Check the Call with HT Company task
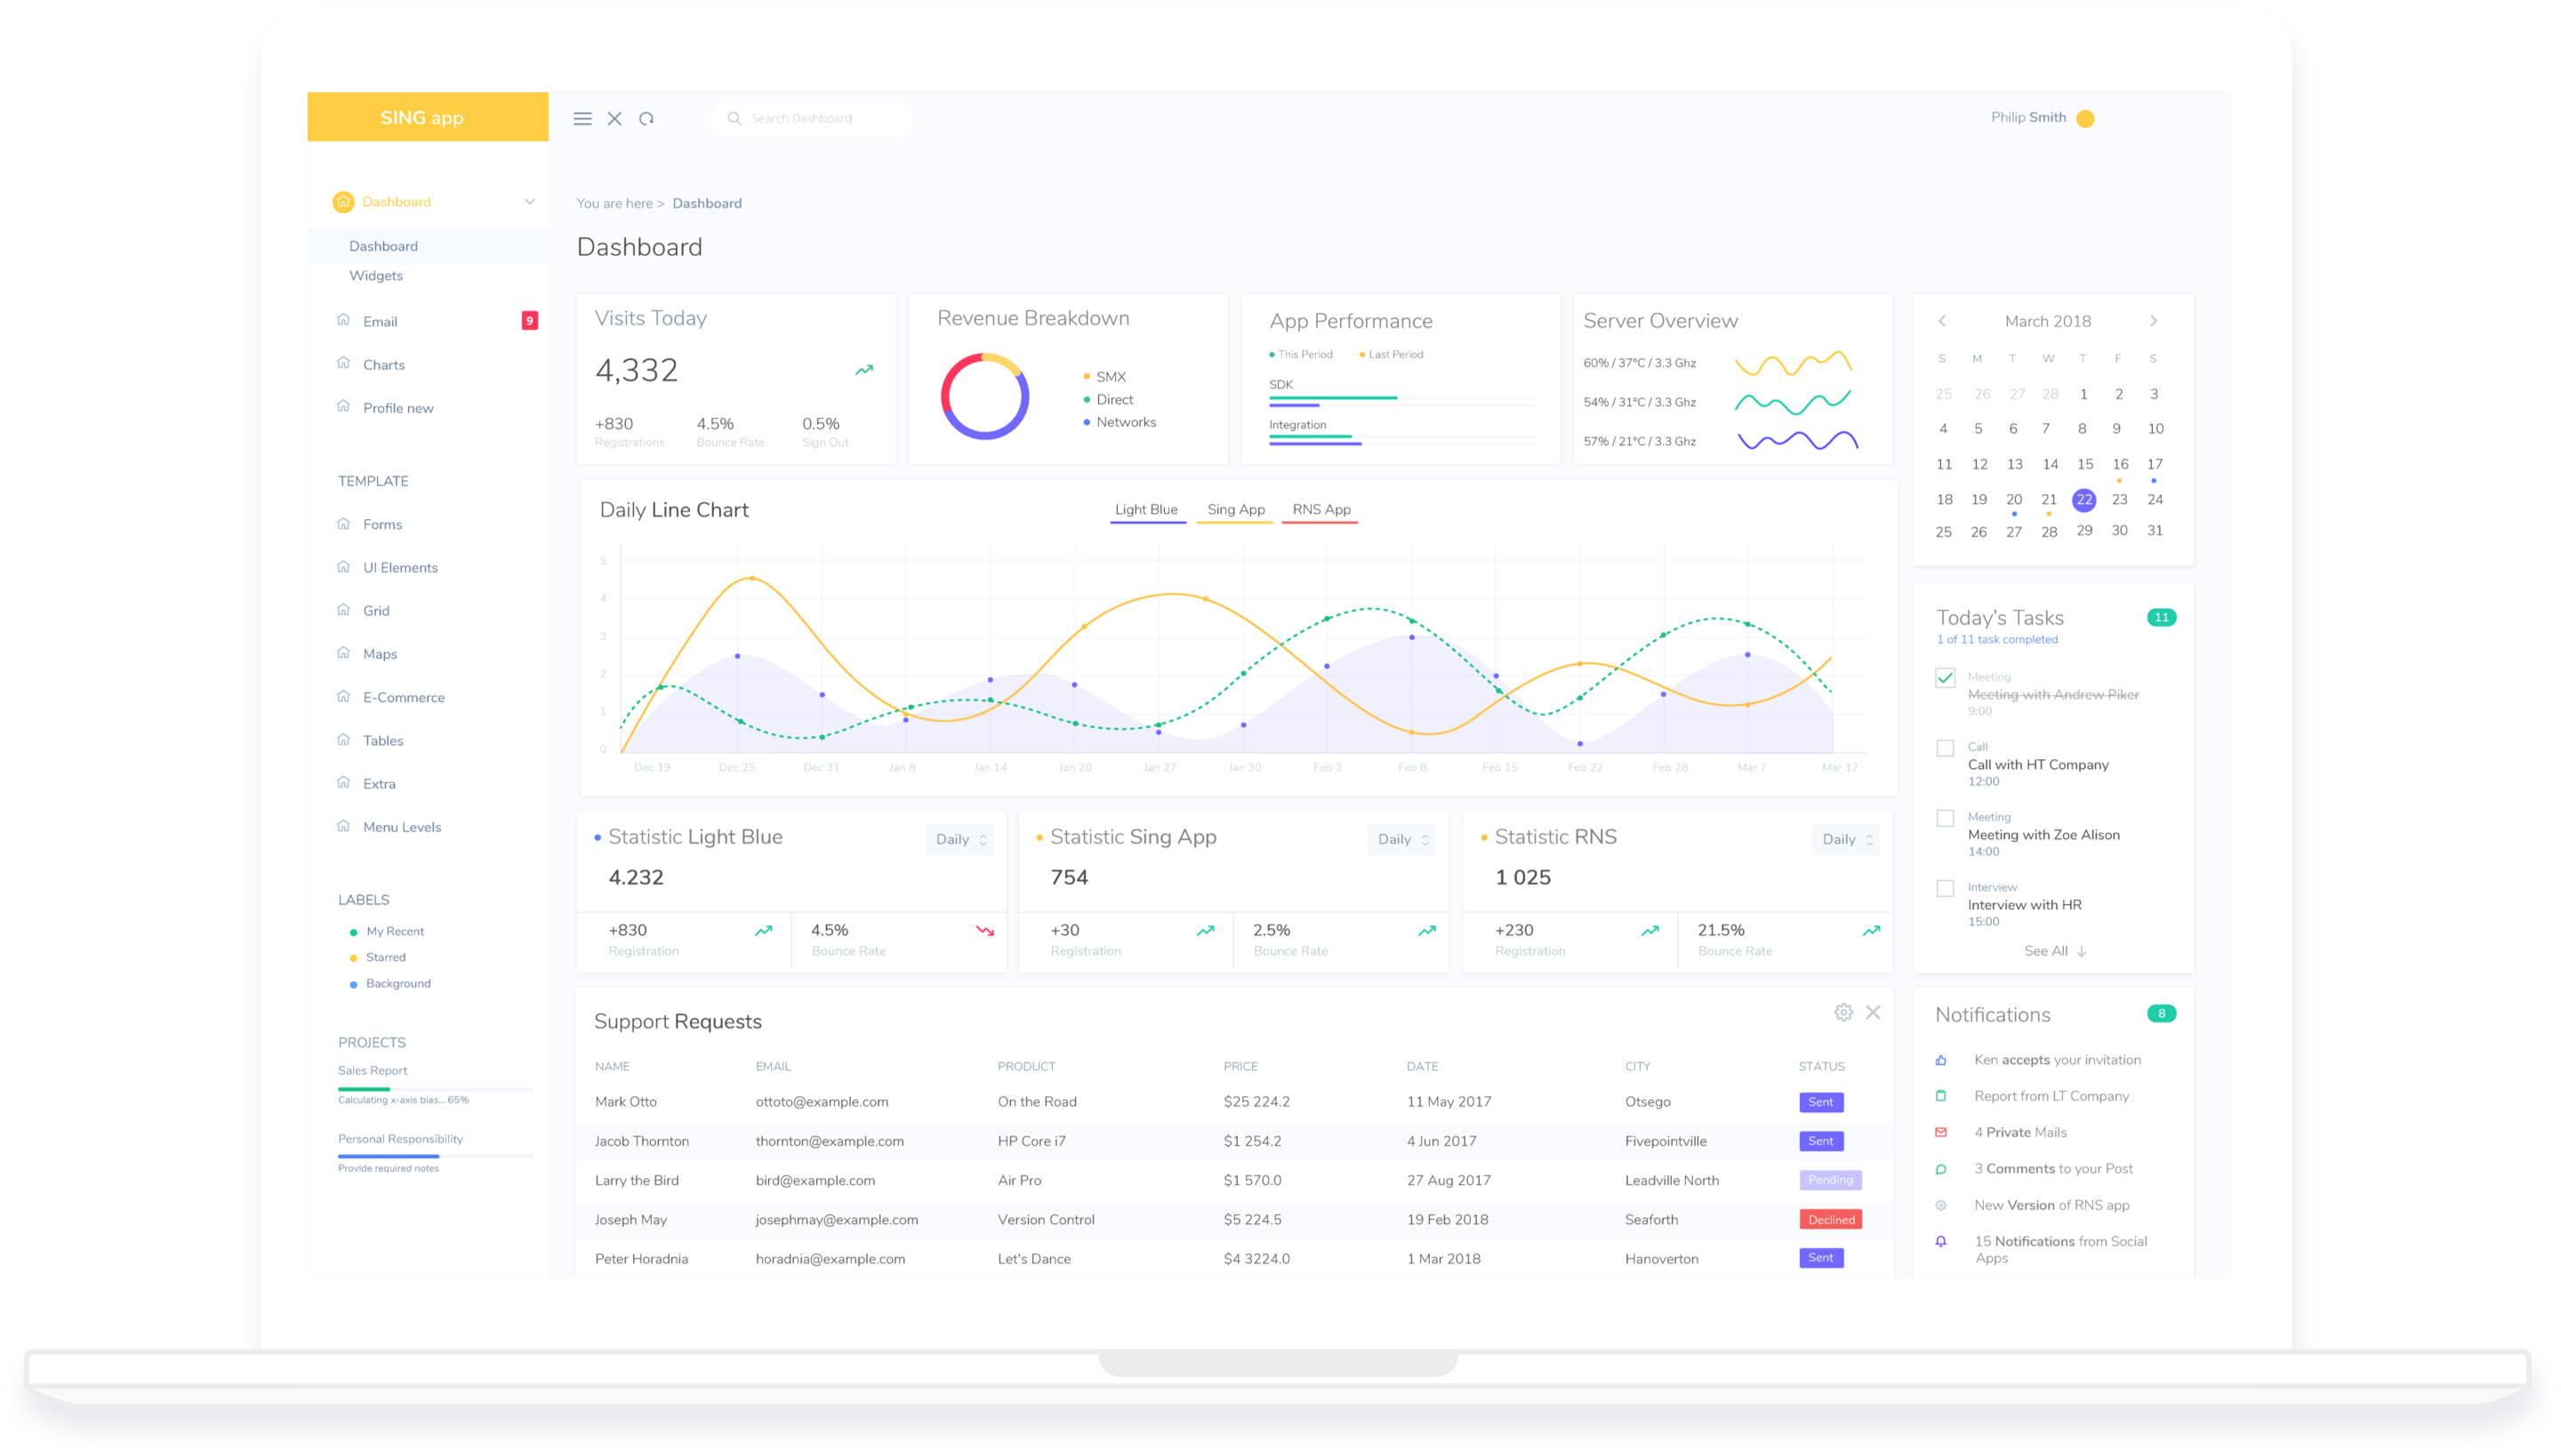Image resolution: width=2561 pixels, height=1456 pixels. point(1945,748)
